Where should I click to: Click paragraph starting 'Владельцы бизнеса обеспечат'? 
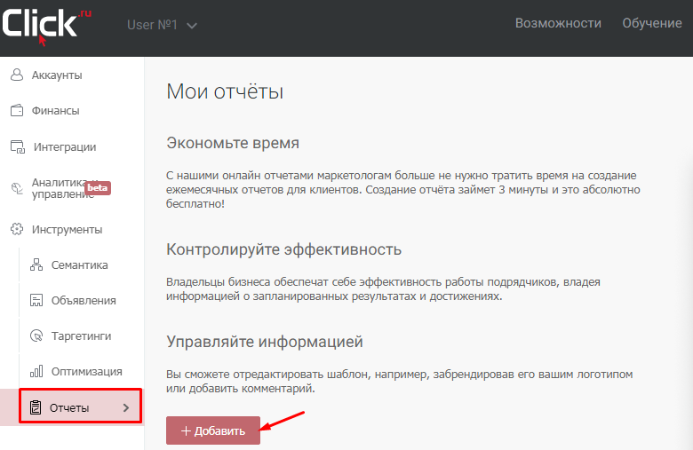coord(383,288)
